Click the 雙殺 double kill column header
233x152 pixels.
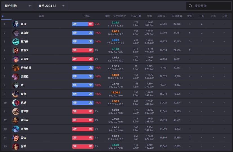coord(190,16)
